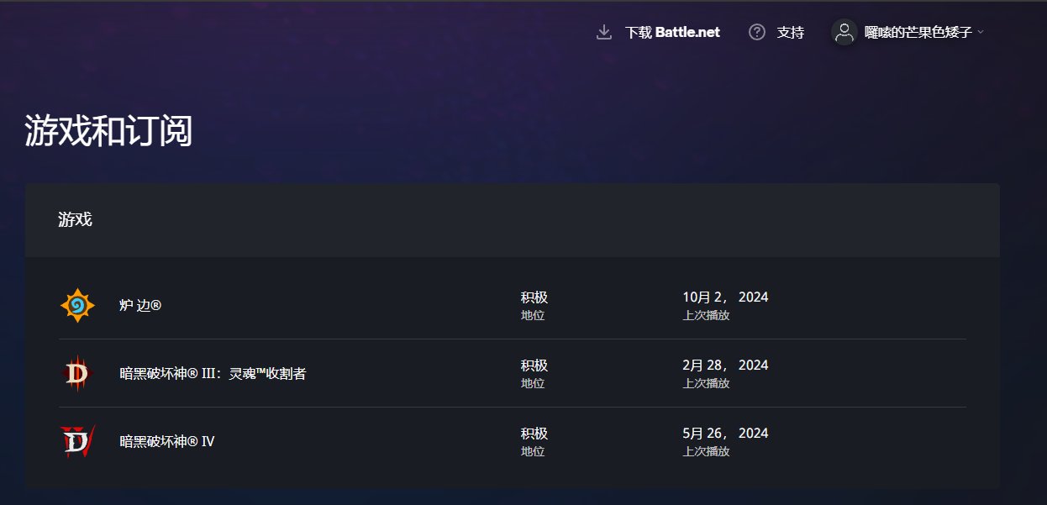Screen dimensions: 1047x505
Task: Select the 暗黑破坏神® IV title
Action: 167,441
